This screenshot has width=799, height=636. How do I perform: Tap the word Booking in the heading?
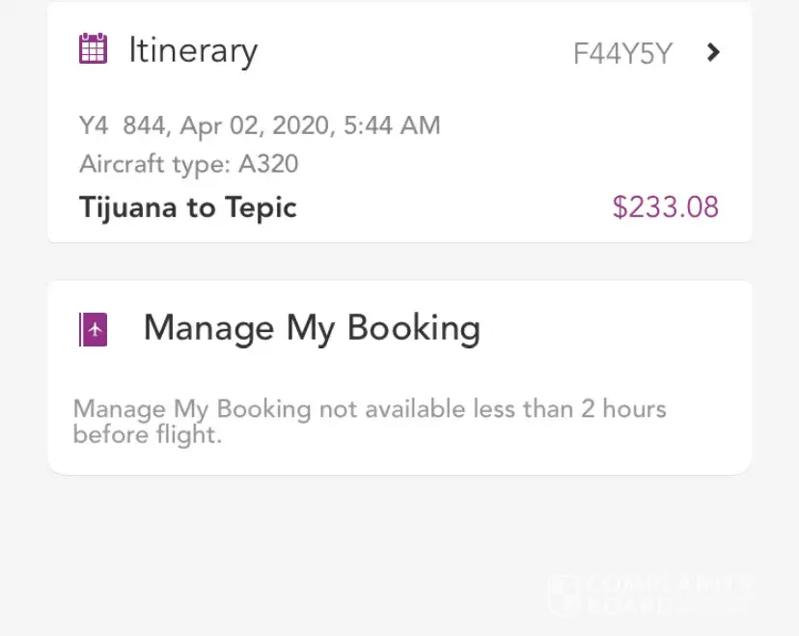pos(414,328)
